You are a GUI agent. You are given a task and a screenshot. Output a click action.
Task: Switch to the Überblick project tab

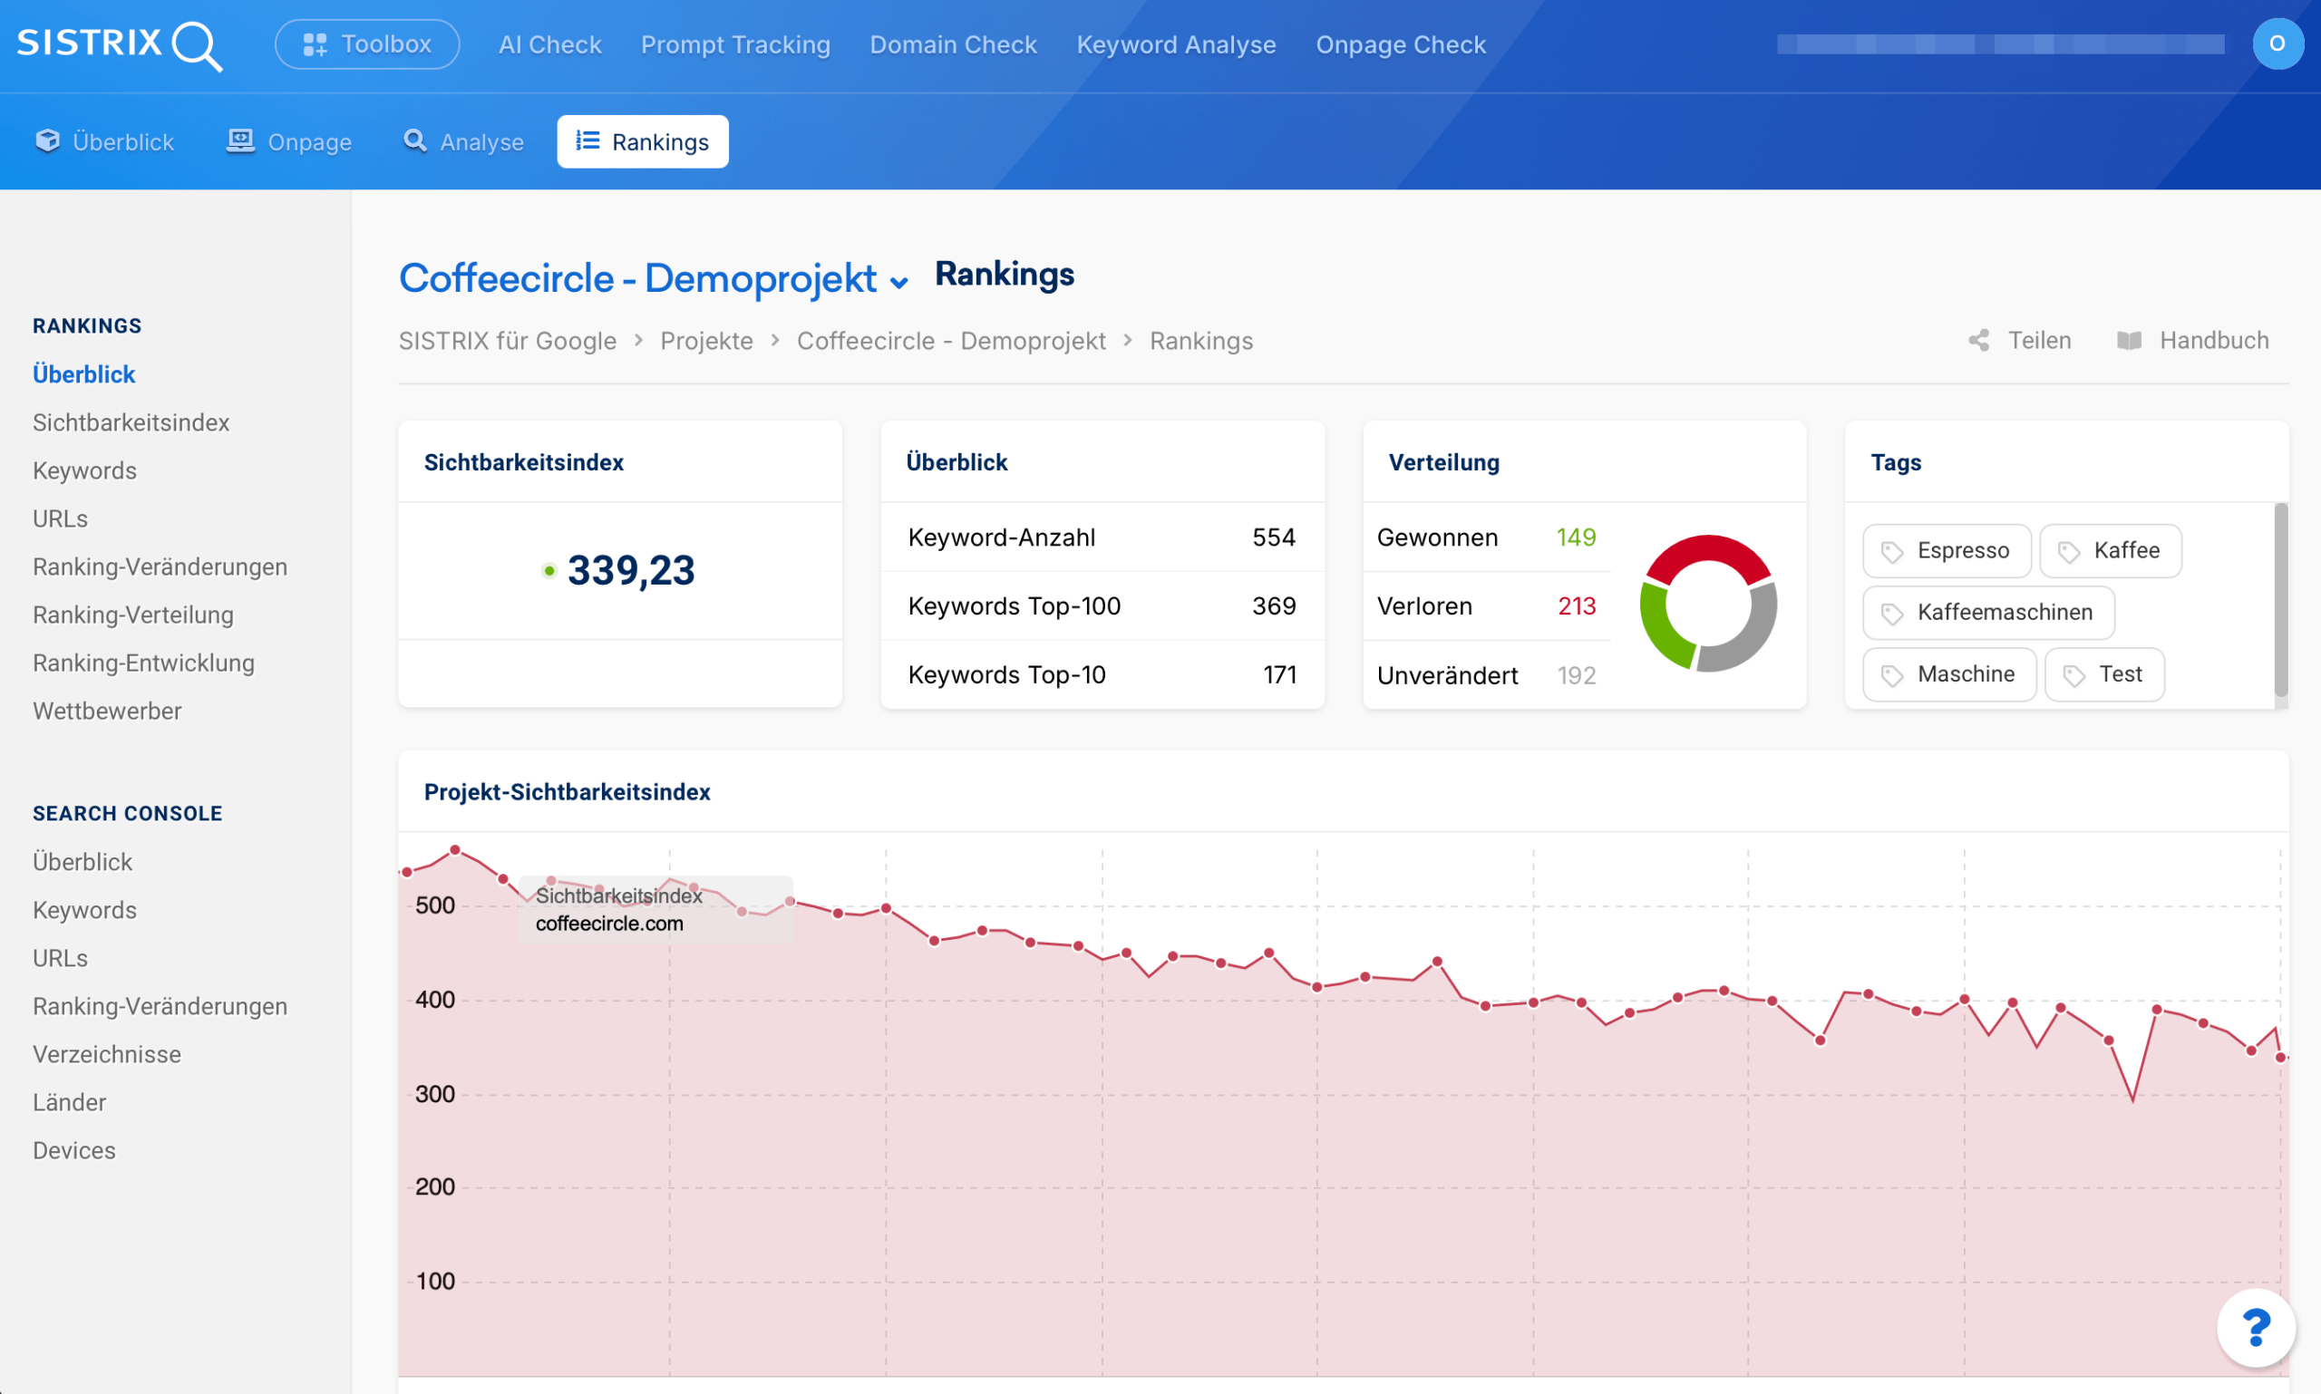point(104,141)
